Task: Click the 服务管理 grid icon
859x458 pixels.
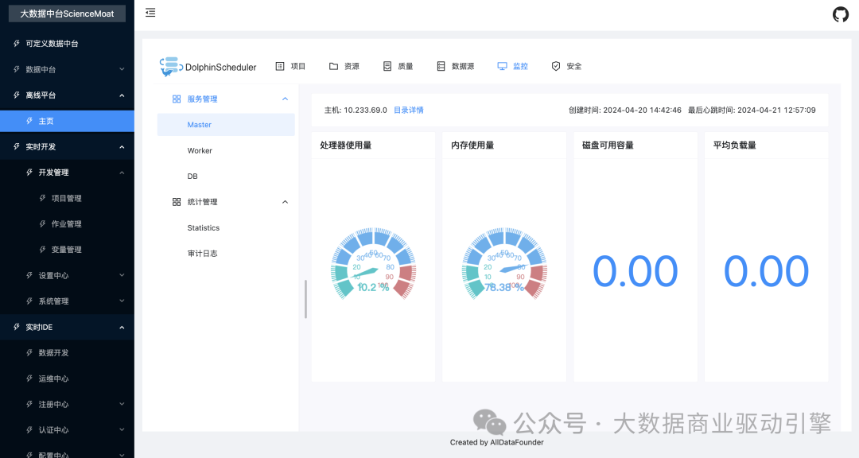Action: 177,99
